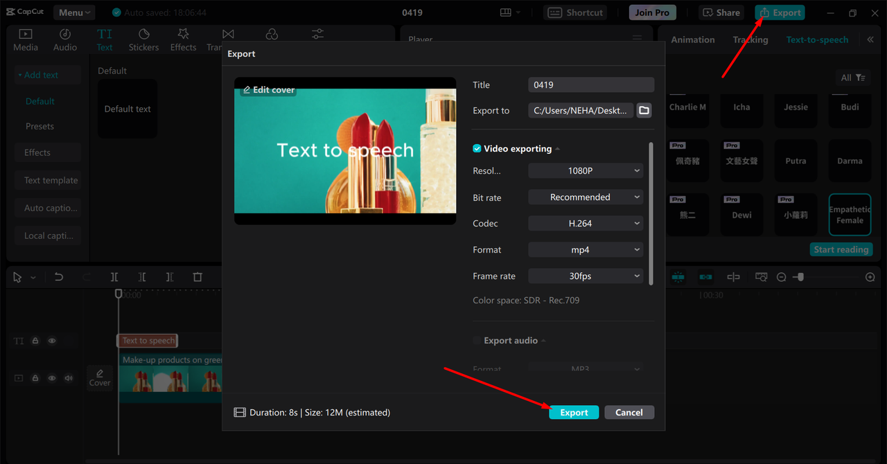This screenshot has width=887, height=464.
Task: Click Cancel to close the export dialog
Action: click(629, 412)
